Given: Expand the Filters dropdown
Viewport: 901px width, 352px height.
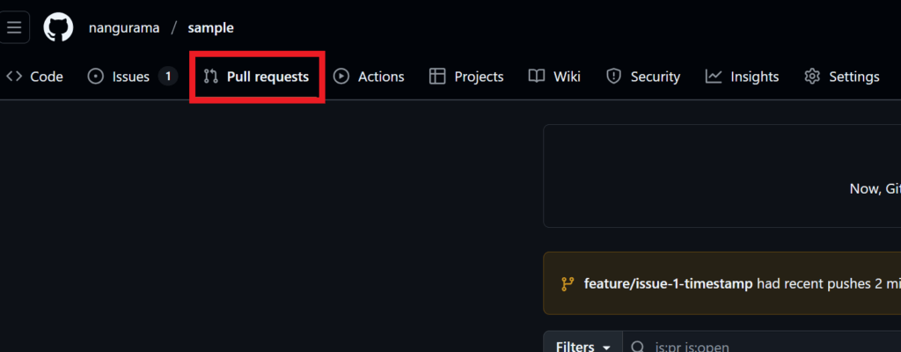Looking at the screenshot, I should tap(582, 347).
